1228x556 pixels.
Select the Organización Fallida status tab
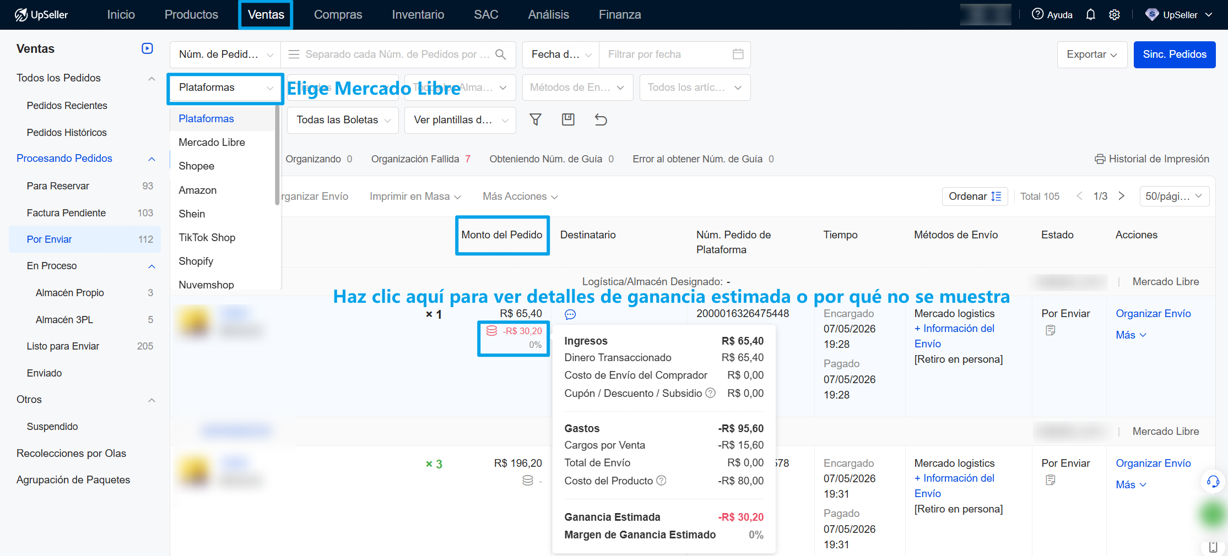[x=421, y=159]
